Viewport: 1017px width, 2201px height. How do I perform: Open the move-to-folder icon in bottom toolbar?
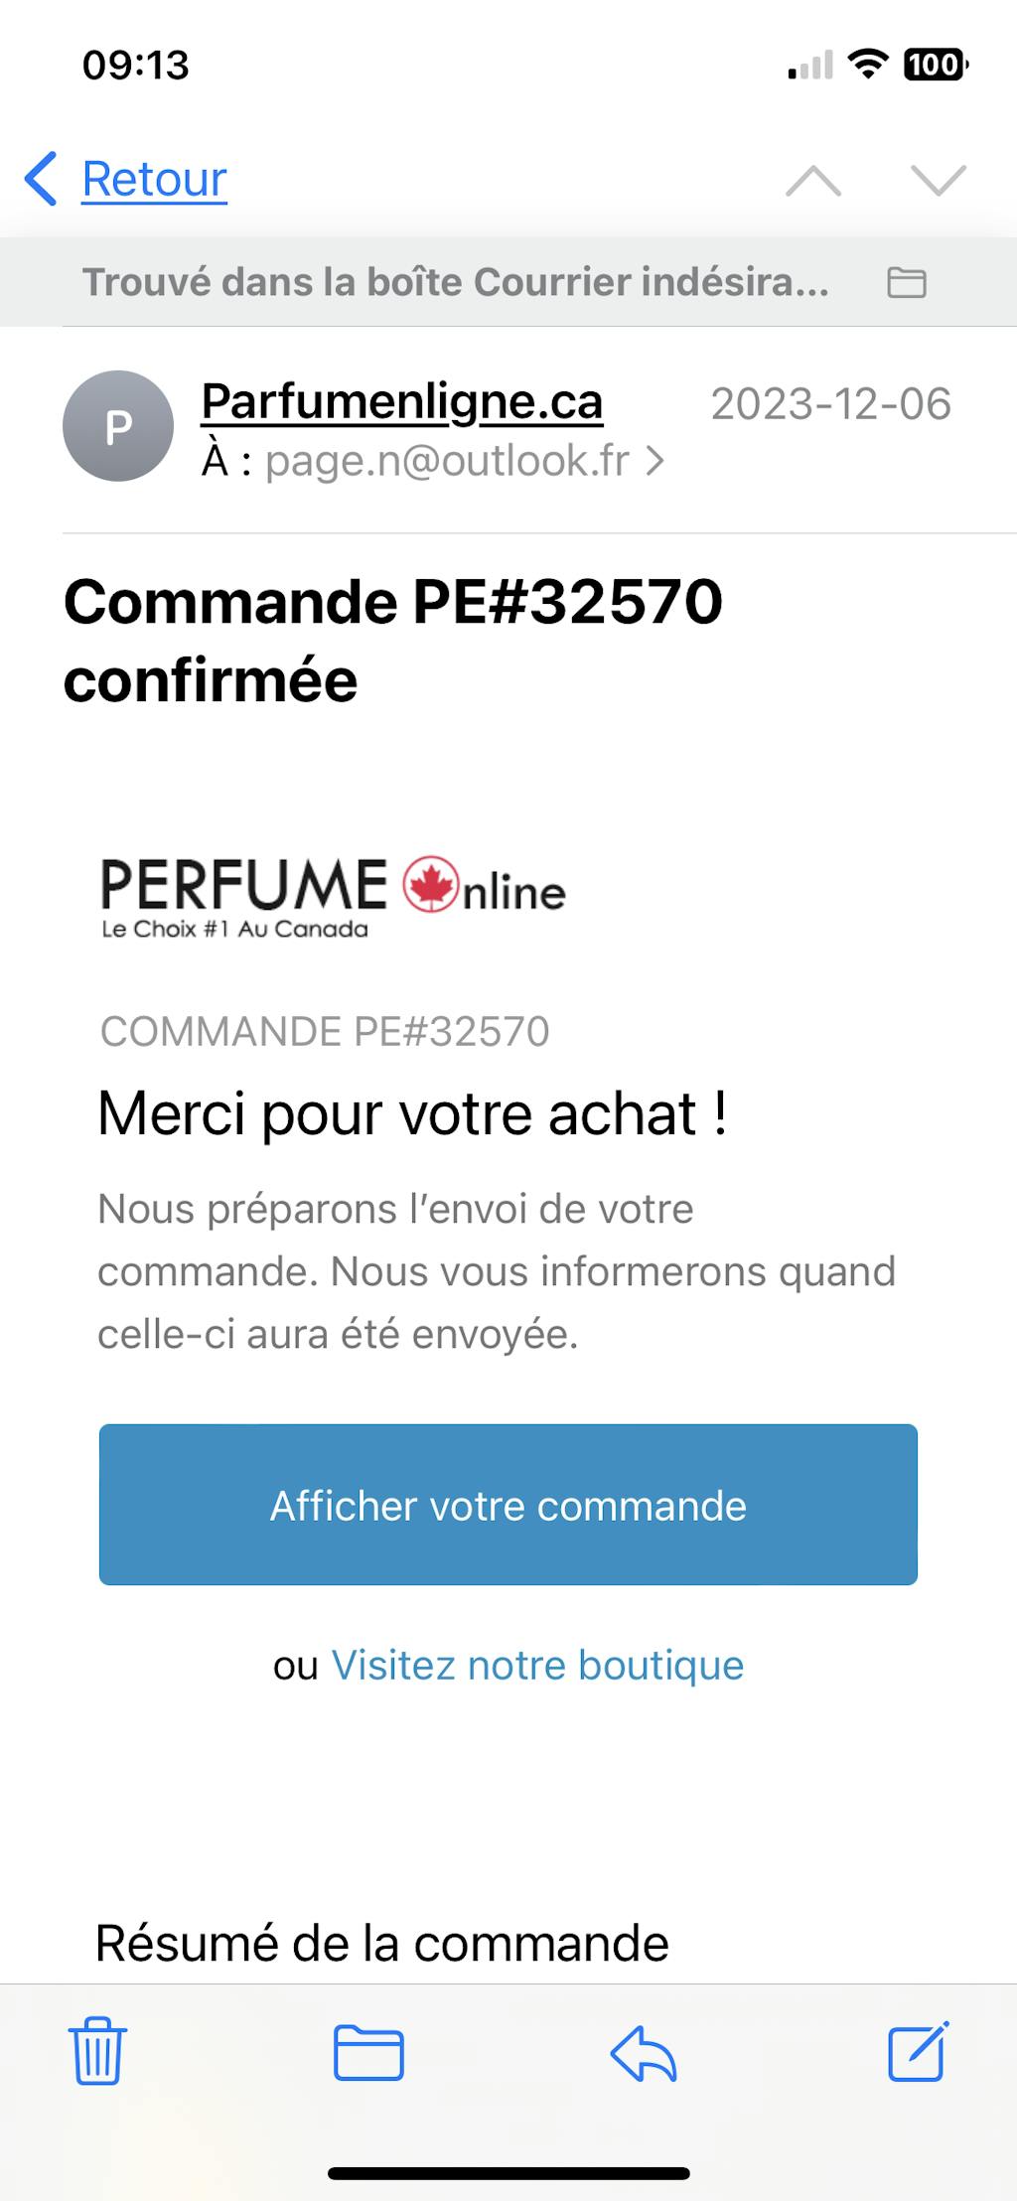pyautogui.click(x=368, y=2052)
